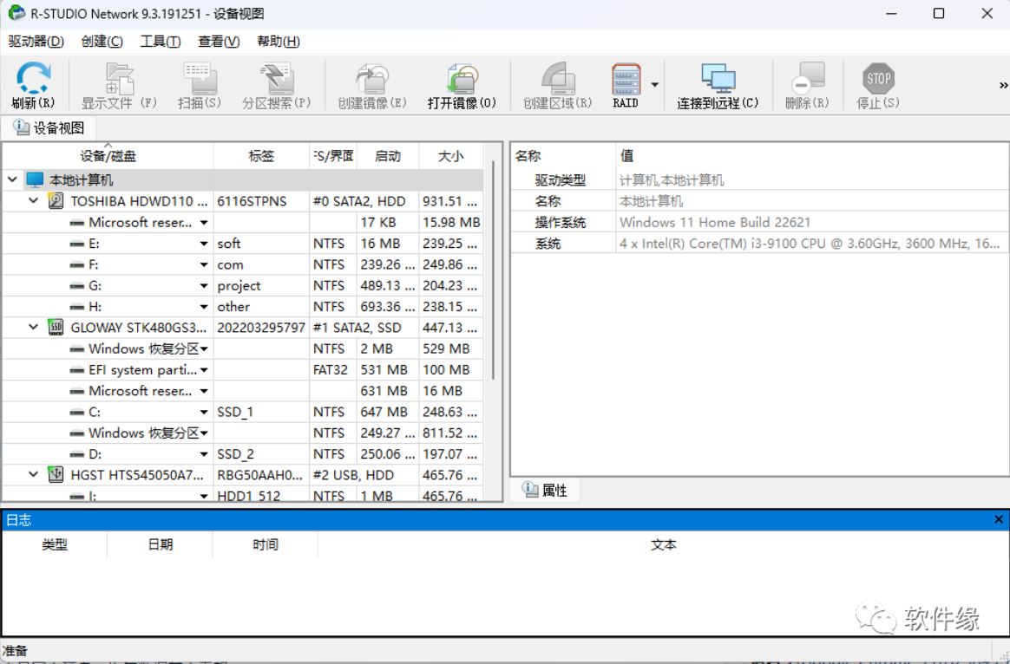The image size is (1010, 664).
Task: Select the H: partition row
Action: (243, 307)
